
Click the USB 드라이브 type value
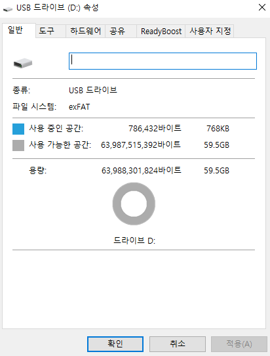pyautogui.click(x=93, y=90)
